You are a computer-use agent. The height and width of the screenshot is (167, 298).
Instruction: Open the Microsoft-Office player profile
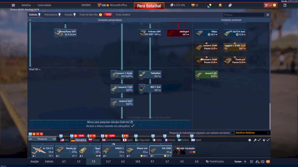(112, 5)
